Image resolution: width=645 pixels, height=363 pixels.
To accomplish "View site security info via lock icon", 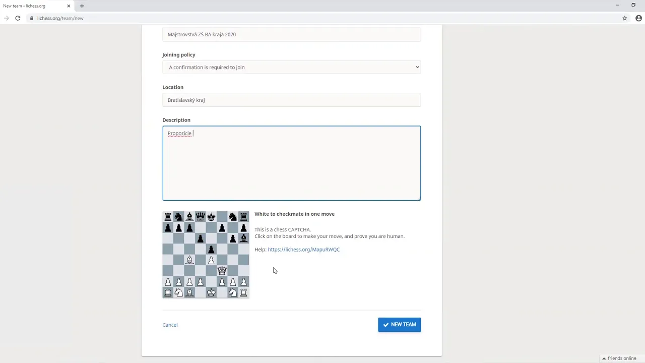I will coord(31,18).
